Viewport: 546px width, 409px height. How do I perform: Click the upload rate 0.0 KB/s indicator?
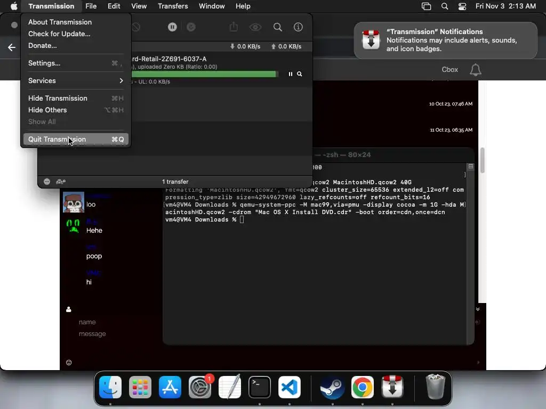coord(286,46)
